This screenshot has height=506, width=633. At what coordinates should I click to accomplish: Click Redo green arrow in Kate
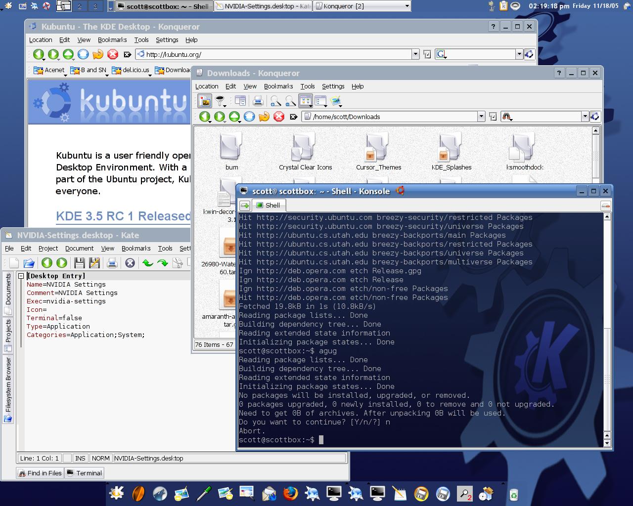(162, 263)
